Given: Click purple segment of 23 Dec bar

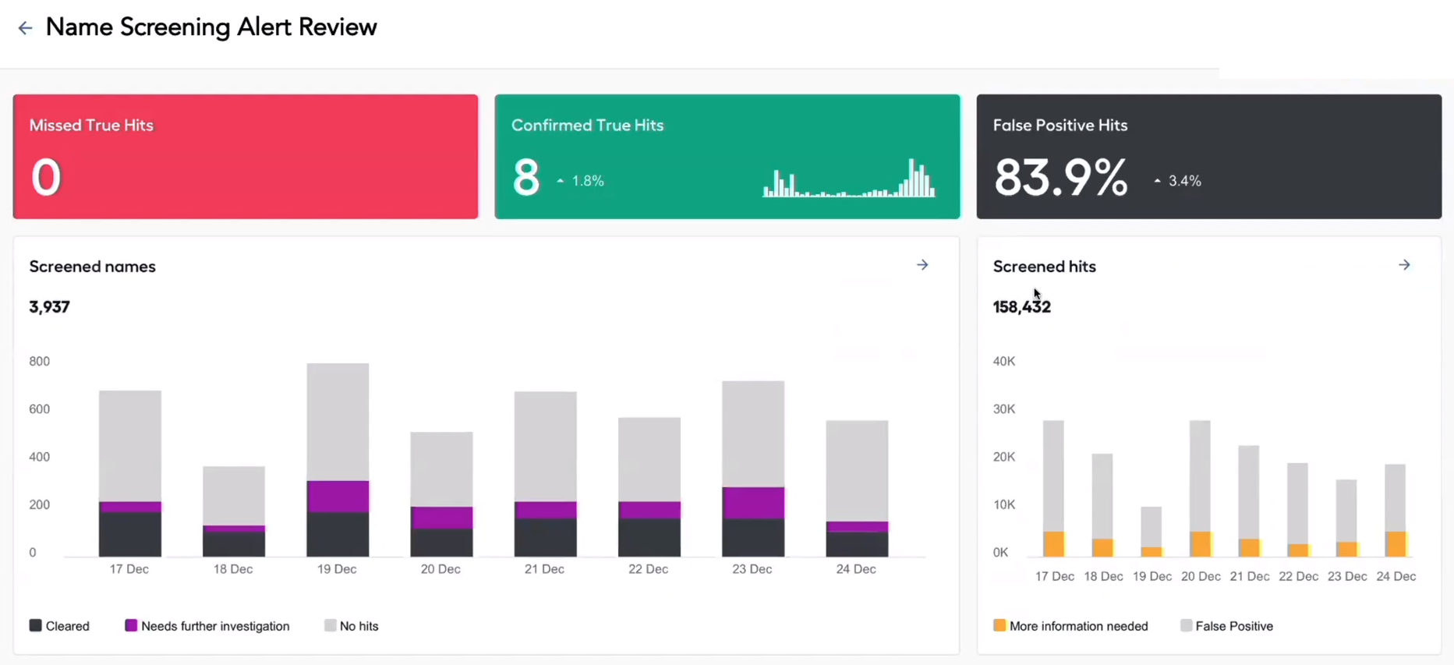Looking at the screenshot, I should point(753,503).
